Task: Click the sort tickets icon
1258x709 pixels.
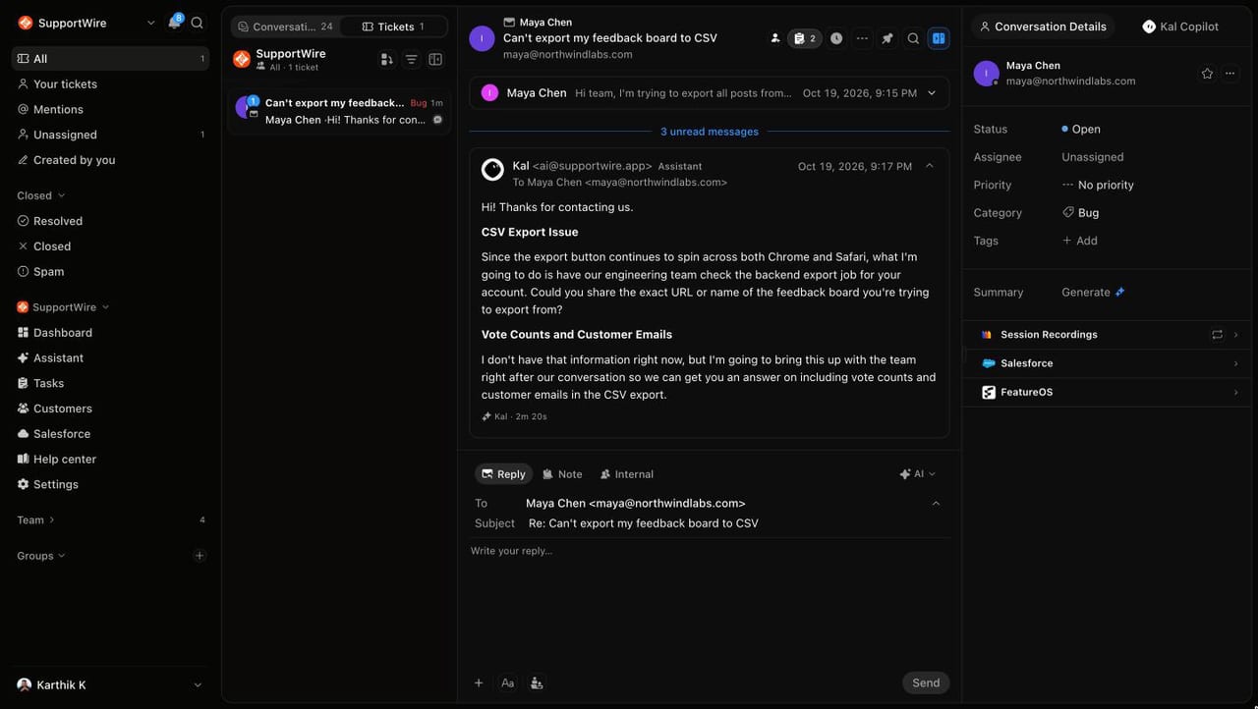Action: 386,60
